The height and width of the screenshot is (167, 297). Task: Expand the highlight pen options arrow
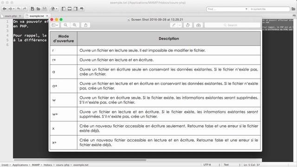pos(180,25)
